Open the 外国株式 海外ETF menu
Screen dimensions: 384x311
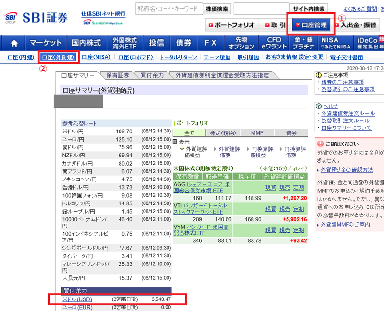[125, 43]
